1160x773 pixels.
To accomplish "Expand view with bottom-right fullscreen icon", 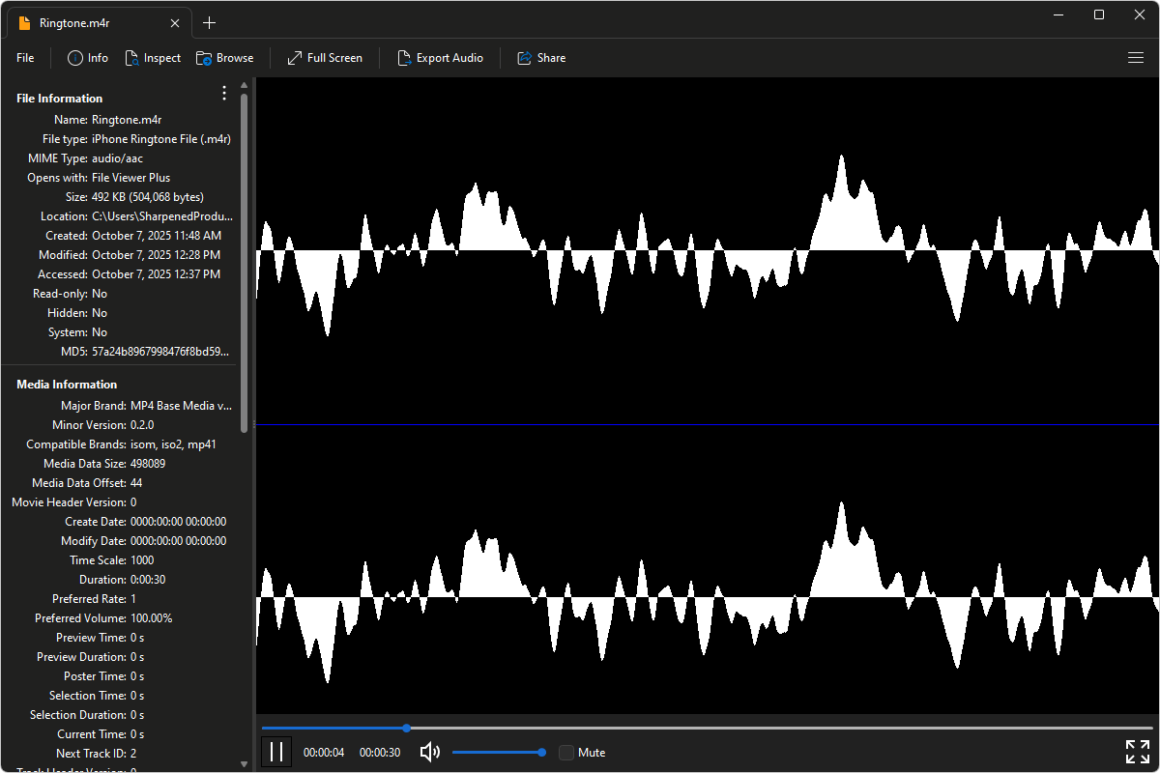I will [x=1137, y=752].
